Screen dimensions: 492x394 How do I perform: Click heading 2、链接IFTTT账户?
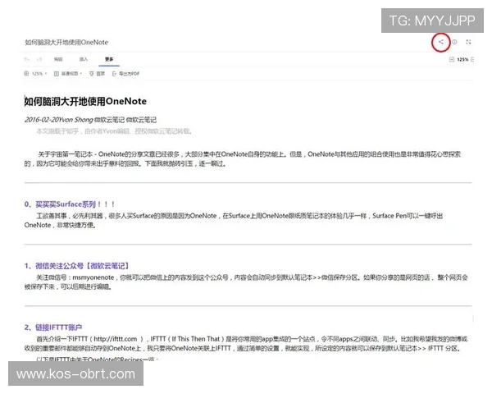[53, 328]
